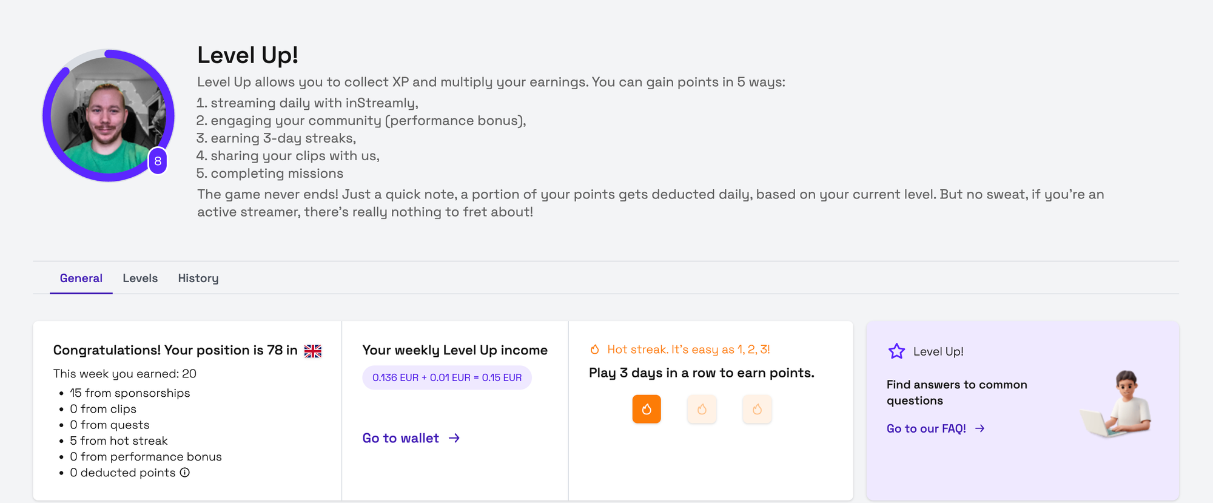
Task: Click the UK flag icon
Action: [313, 351]
